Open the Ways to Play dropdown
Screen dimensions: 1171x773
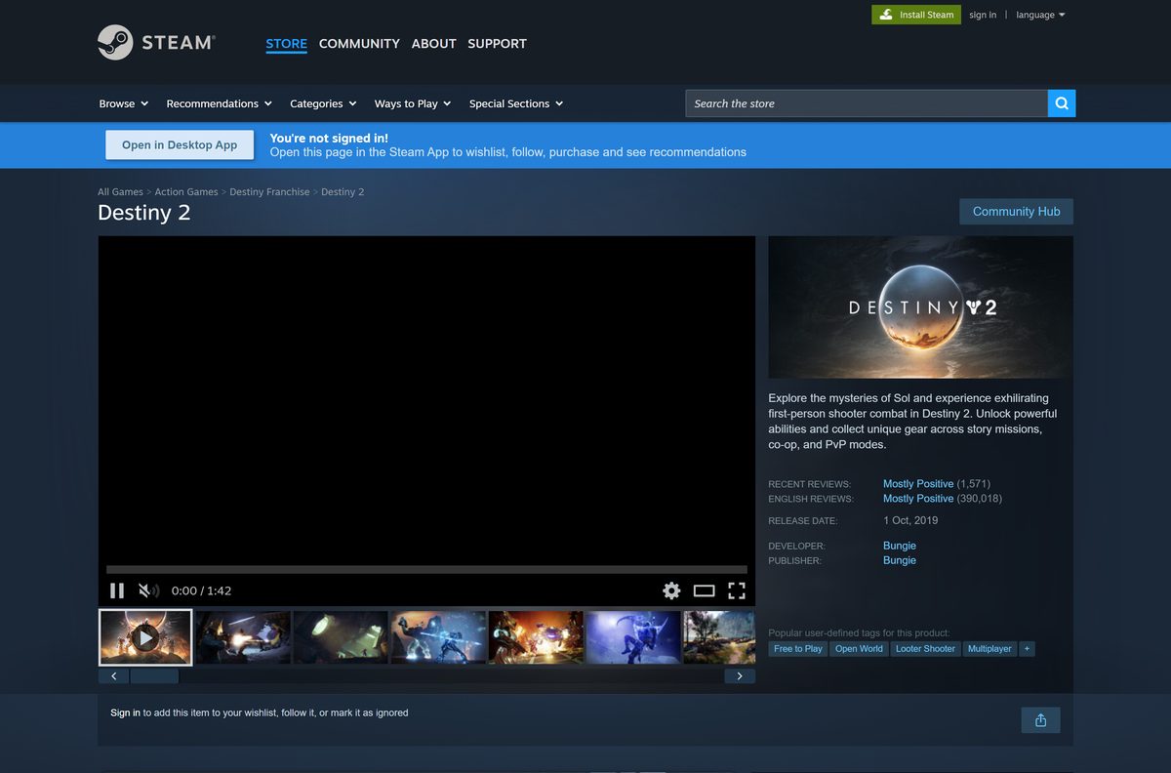[x=413, y=103]
